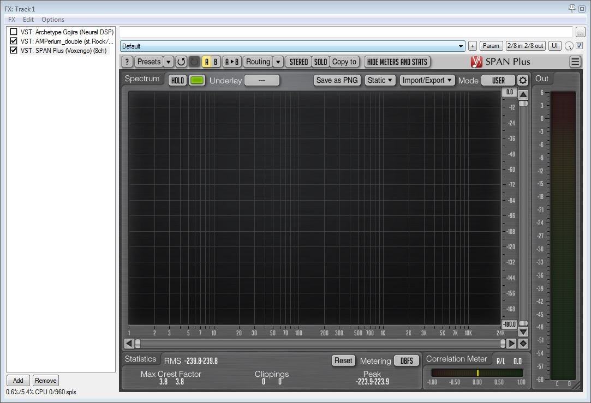Select state A

pos(206,62)
